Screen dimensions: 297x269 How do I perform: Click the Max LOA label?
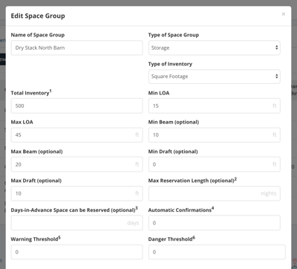tap(22, 122)
